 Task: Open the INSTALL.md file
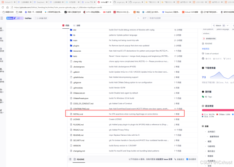tap(78, 114)
